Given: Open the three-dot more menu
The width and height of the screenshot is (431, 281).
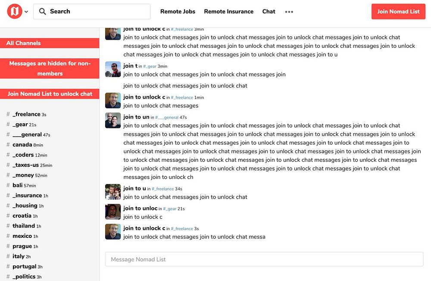Looking at the screenshot, I should coord(289,12).
